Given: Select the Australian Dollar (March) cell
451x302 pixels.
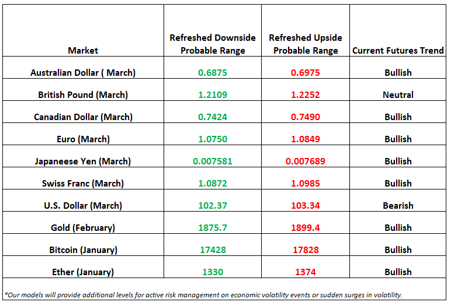Looking at the screenshot, I should pos(83,73).
